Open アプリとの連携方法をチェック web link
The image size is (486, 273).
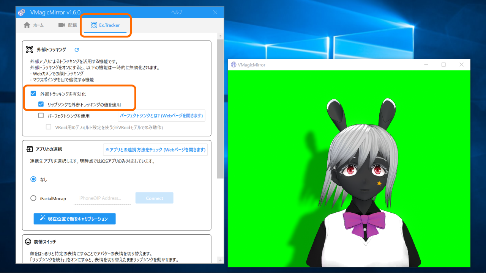point(155,149)
